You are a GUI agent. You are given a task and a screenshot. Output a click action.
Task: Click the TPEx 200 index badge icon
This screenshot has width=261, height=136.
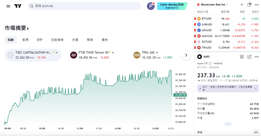pyautogui.click(x=137, y=55)
